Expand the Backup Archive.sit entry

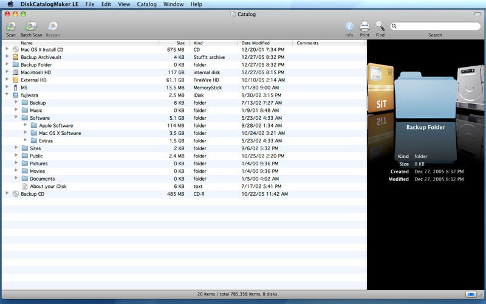[7, 57]
